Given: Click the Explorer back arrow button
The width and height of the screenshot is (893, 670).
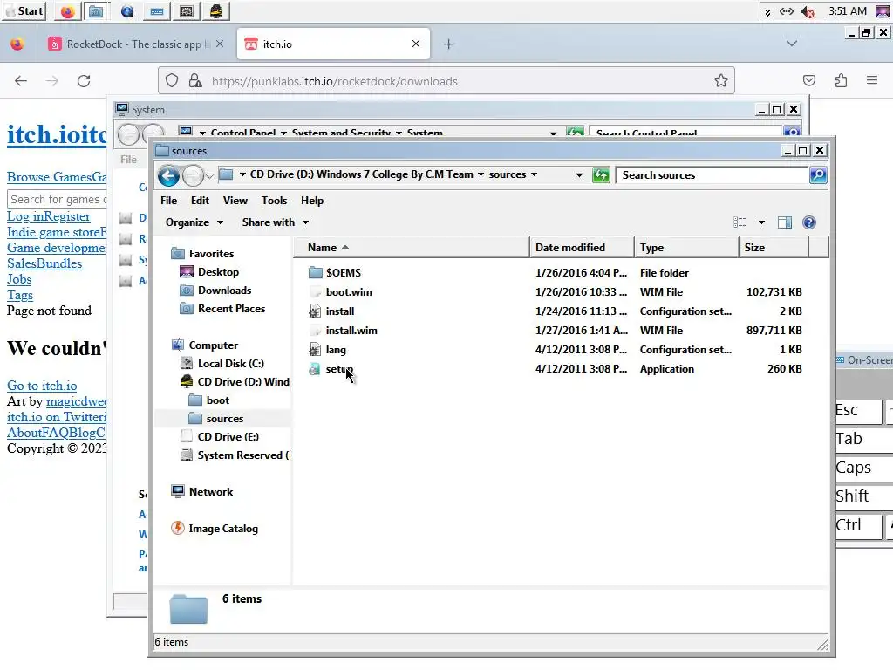Looking at the screenshot, I should (168, 175).
